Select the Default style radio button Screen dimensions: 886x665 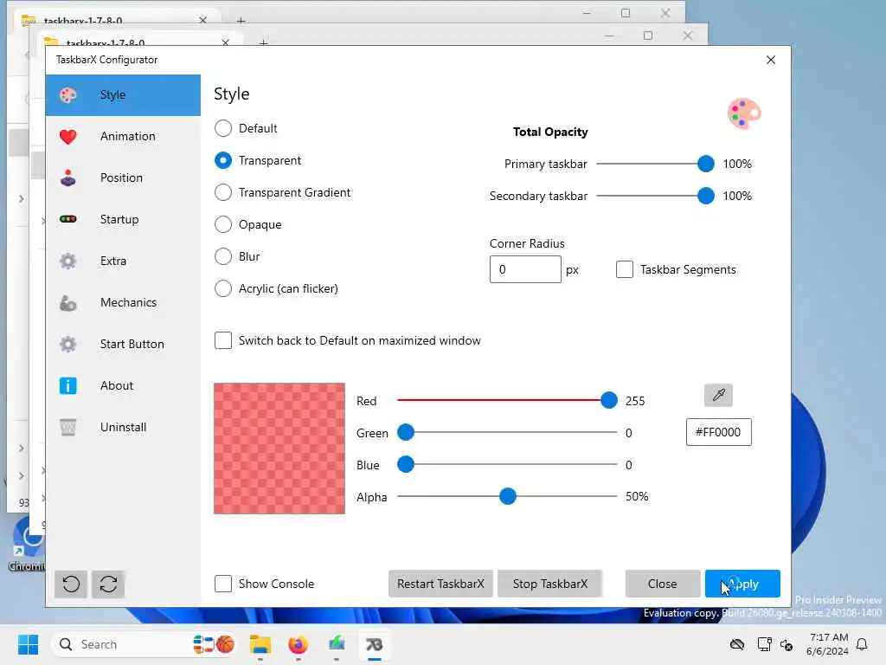223,128
